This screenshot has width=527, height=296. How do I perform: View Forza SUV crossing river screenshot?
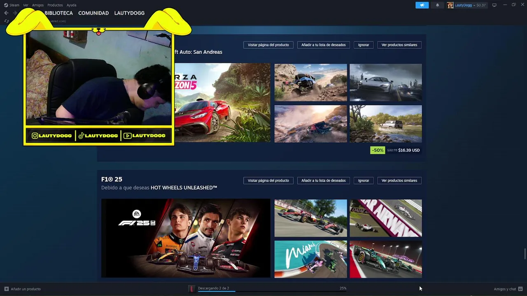point(386,124)
